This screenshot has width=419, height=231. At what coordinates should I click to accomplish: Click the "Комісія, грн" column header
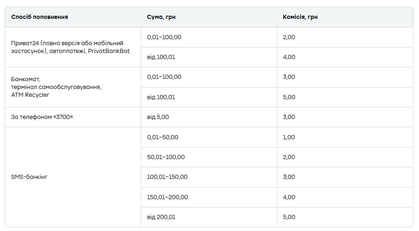[x=300, y=17]
